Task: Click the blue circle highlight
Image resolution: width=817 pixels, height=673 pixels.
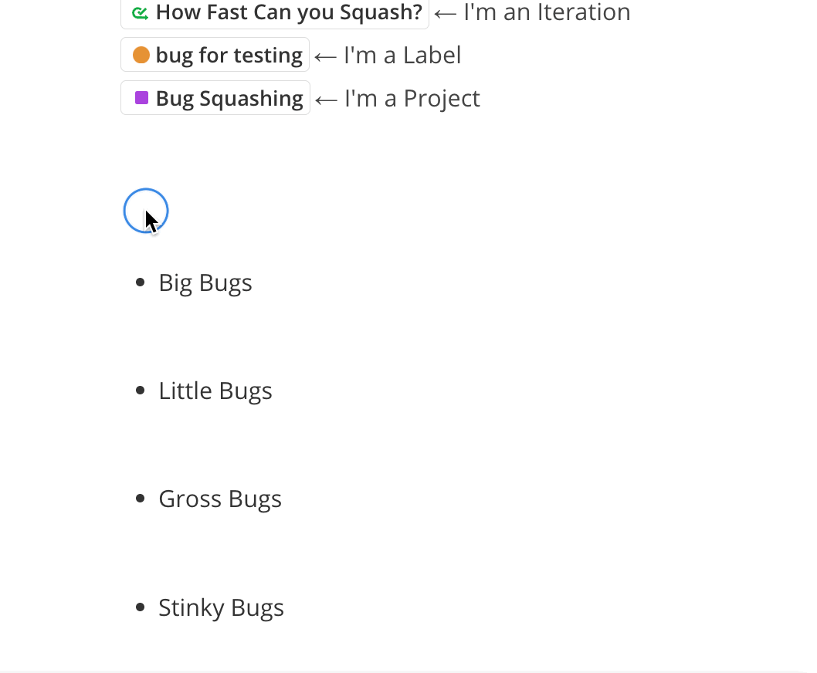Action: [146, 211]
